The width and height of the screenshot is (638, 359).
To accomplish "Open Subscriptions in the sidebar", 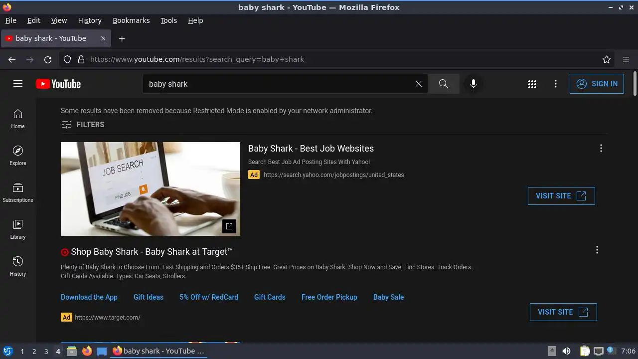I will (18, 192).
